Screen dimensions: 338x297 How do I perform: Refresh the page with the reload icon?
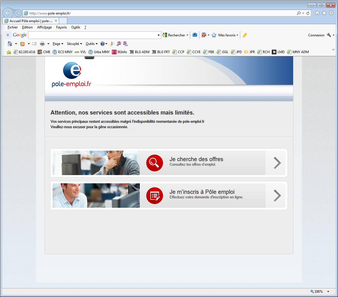click(308, 13)
